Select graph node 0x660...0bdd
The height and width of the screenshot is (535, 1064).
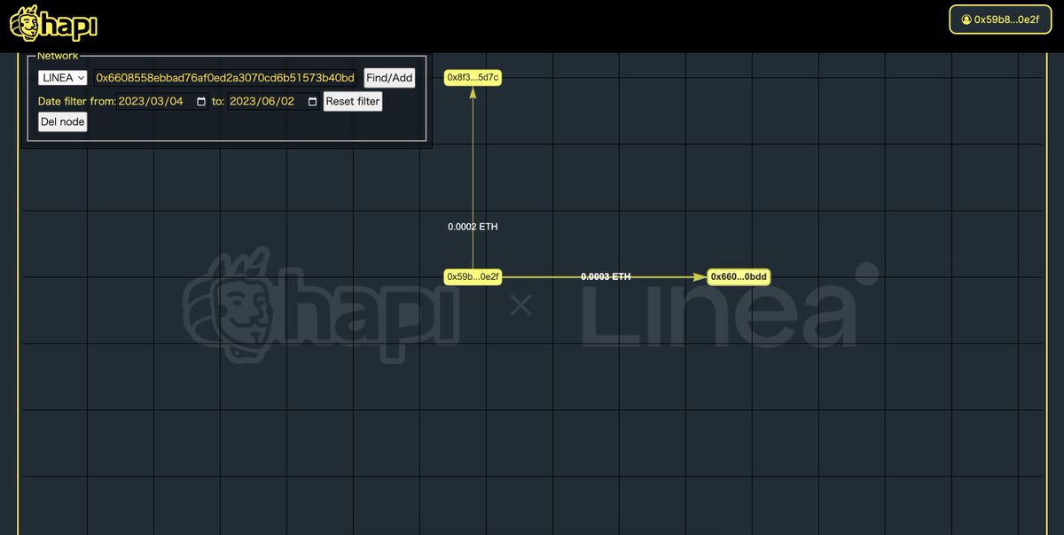tap(739, 277)
